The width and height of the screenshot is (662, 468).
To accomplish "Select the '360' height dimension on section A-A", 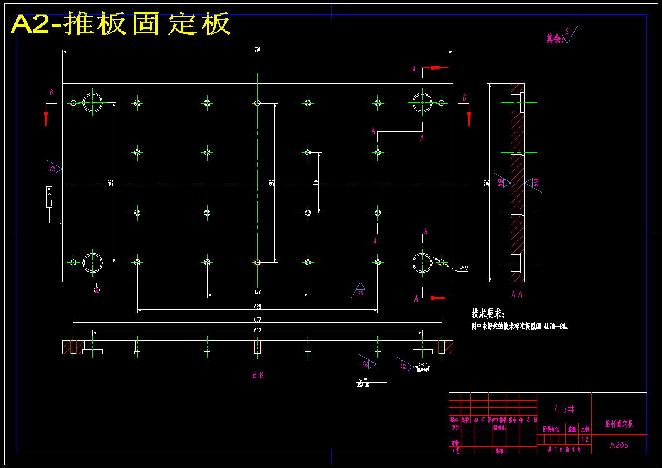I will click(487, 183).
